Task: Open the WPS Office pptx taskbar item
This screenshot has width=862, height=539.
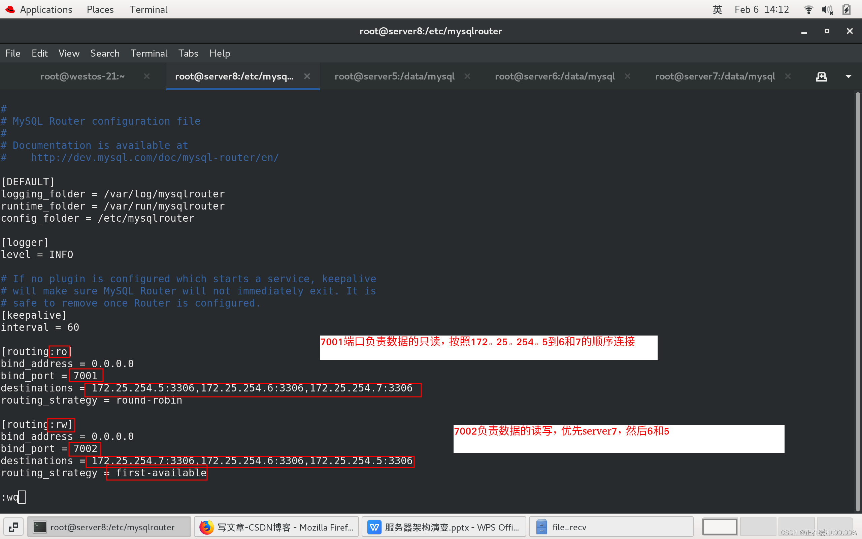Action: coord(444,527)
